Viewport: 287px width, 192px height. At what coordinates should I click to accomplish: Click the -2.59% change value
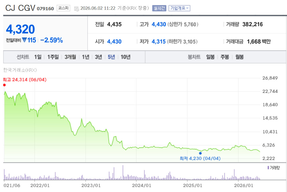point(51,40)
